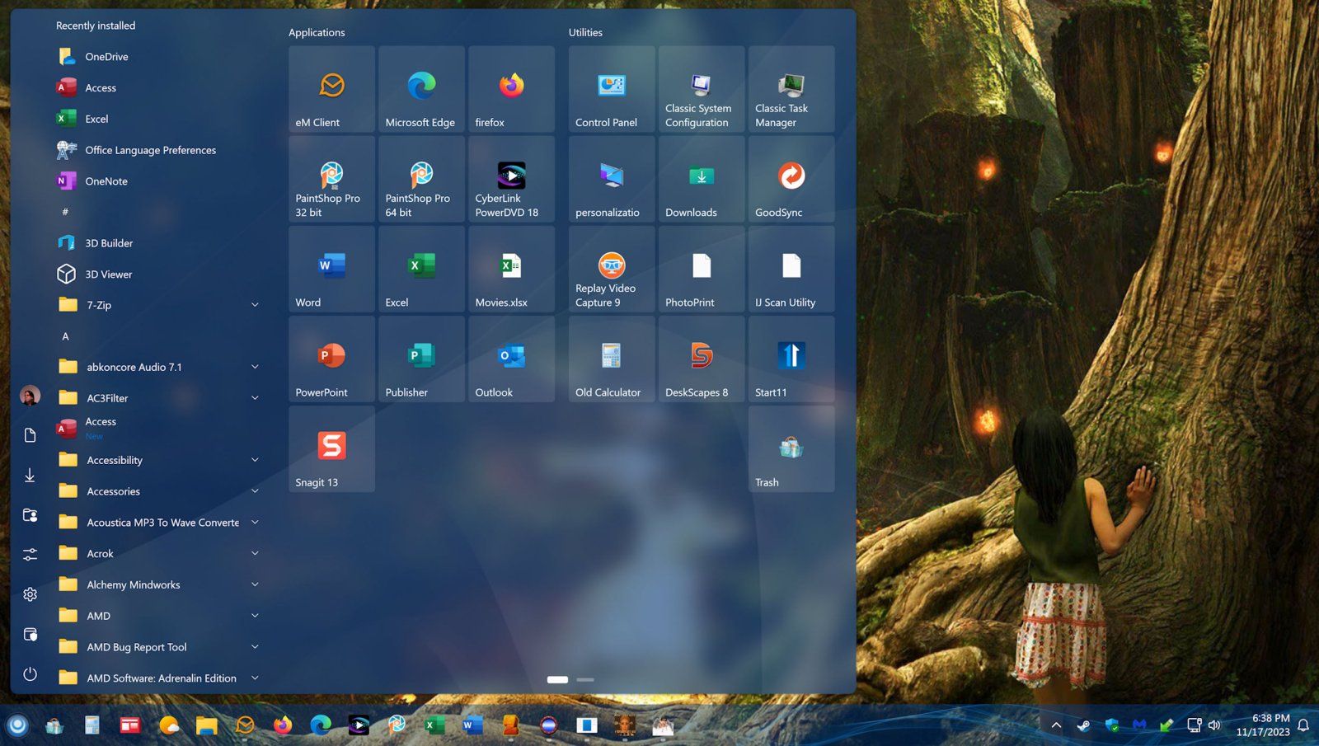Open Classic Task Manager tile
This screenshot has width=1319, height=746.
point(791,89)
